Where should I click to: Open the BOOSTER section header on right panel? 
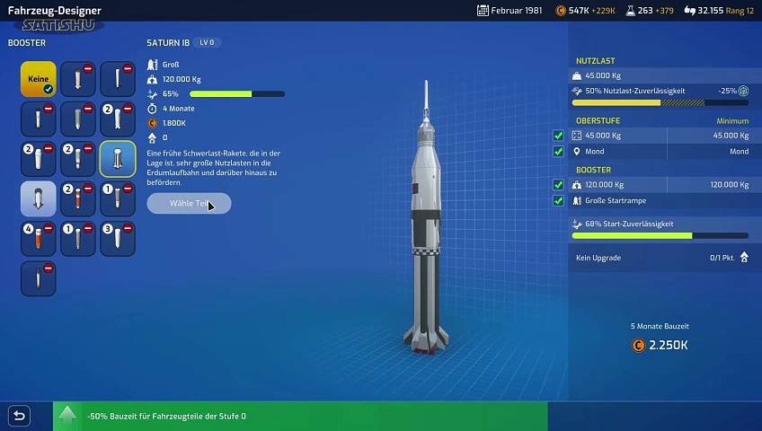pos(593,170)
